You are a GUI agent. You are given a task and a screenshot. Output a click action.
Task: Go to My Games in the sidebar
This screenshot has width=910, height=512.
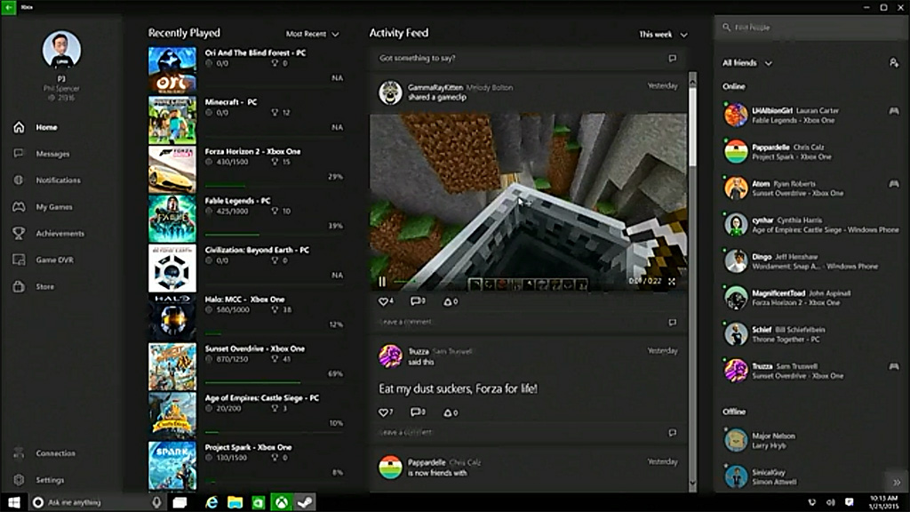click(54, 207)
